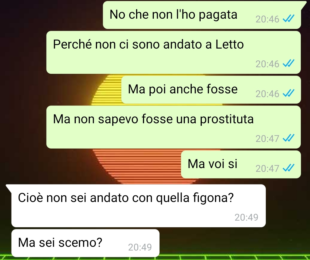Click the 20:49 timestamp beside 'Ma sei scemo?'
310x260 pixels.
tap(140, 247)
